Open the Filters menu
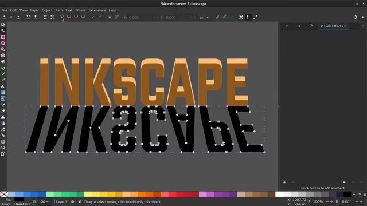Viewport: 367px width, 206px height. 80,10
